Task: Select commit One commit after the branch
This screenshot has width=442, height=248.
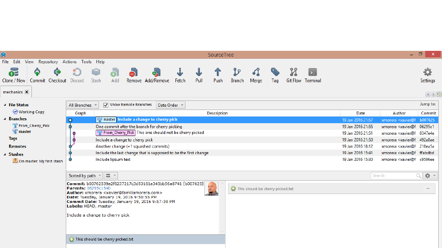Action: pos(252,126)
